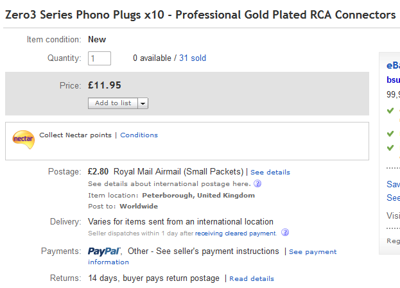Open See details link for postage
Image resolution: width=400 pixels, height=288 pixels.
(270, 173)
